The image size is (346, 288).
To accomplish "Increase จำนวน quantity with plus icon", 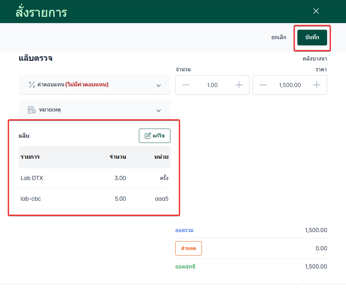I will (239, 85).
